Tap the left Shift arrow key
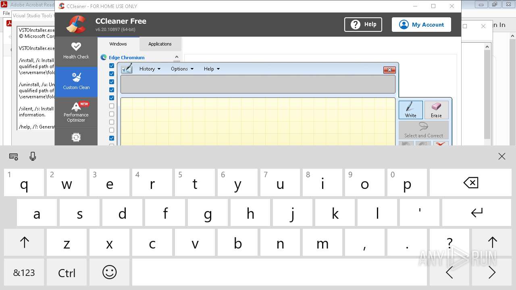516x290 pixels. pos(24,242)
